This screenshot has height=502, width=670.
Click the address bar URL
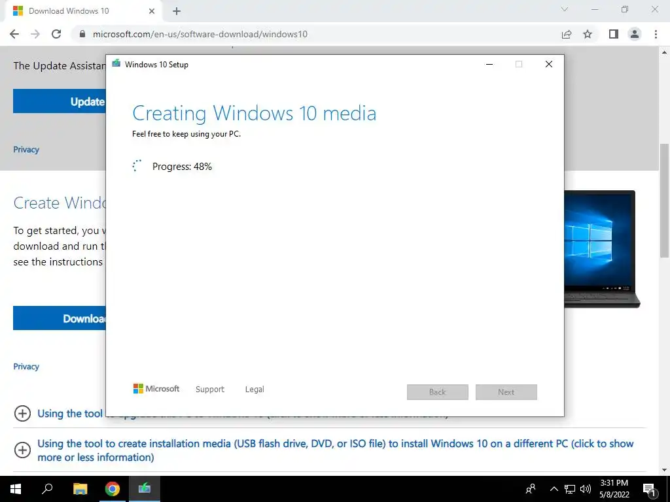pyautogui.click(x=200, y=34)
